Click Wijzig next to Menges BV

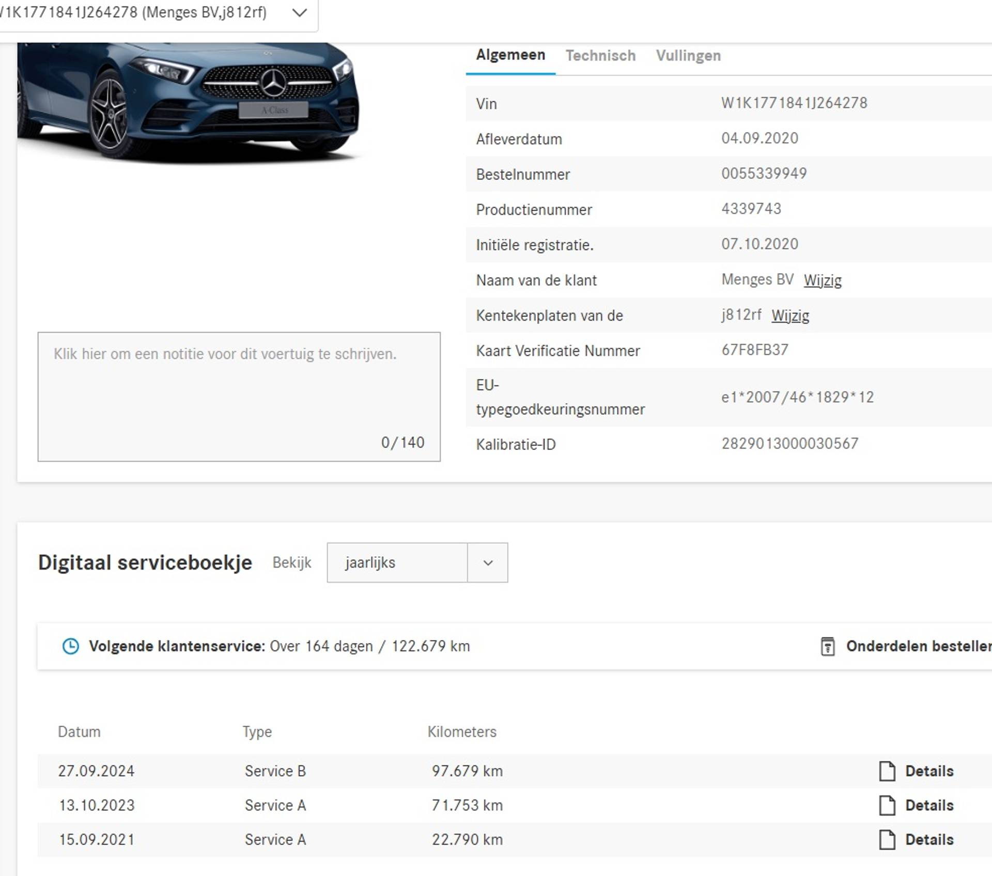click(822, 280)
